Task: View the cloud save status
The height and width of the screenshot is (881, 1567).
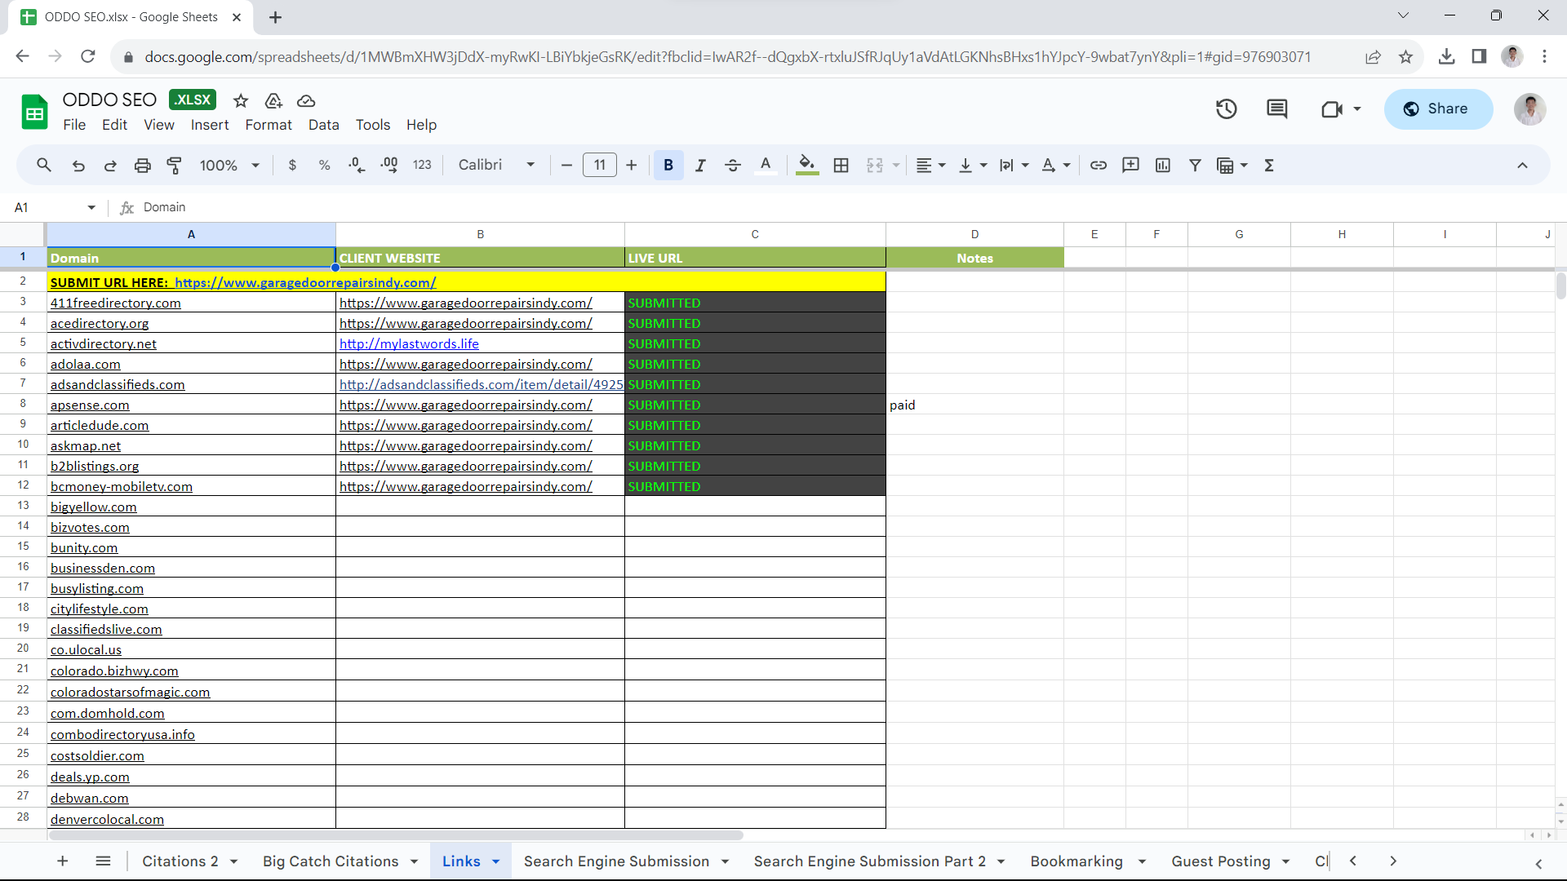Action: coord(306,100)
